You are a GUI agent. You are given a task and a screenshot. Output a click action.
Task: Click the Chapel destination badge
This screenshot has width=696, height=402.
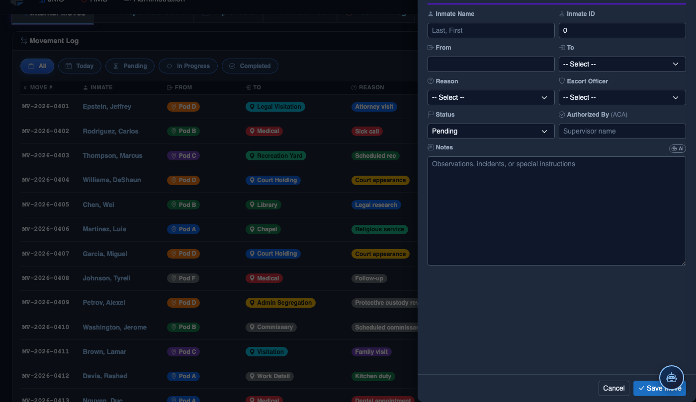pos(263,229)
